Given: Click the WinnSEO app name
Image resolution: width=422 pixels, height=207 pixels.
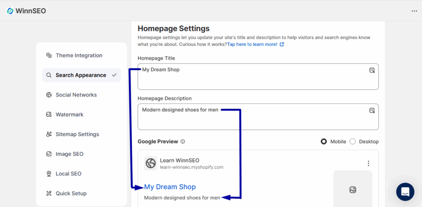Looking at the screenshot, I should click(x=30, y=11).
